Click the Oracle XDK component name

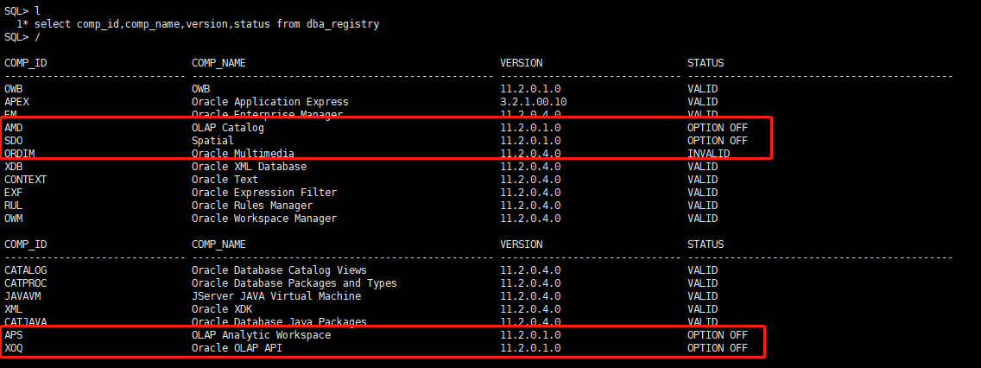click(x=225, y=309)
